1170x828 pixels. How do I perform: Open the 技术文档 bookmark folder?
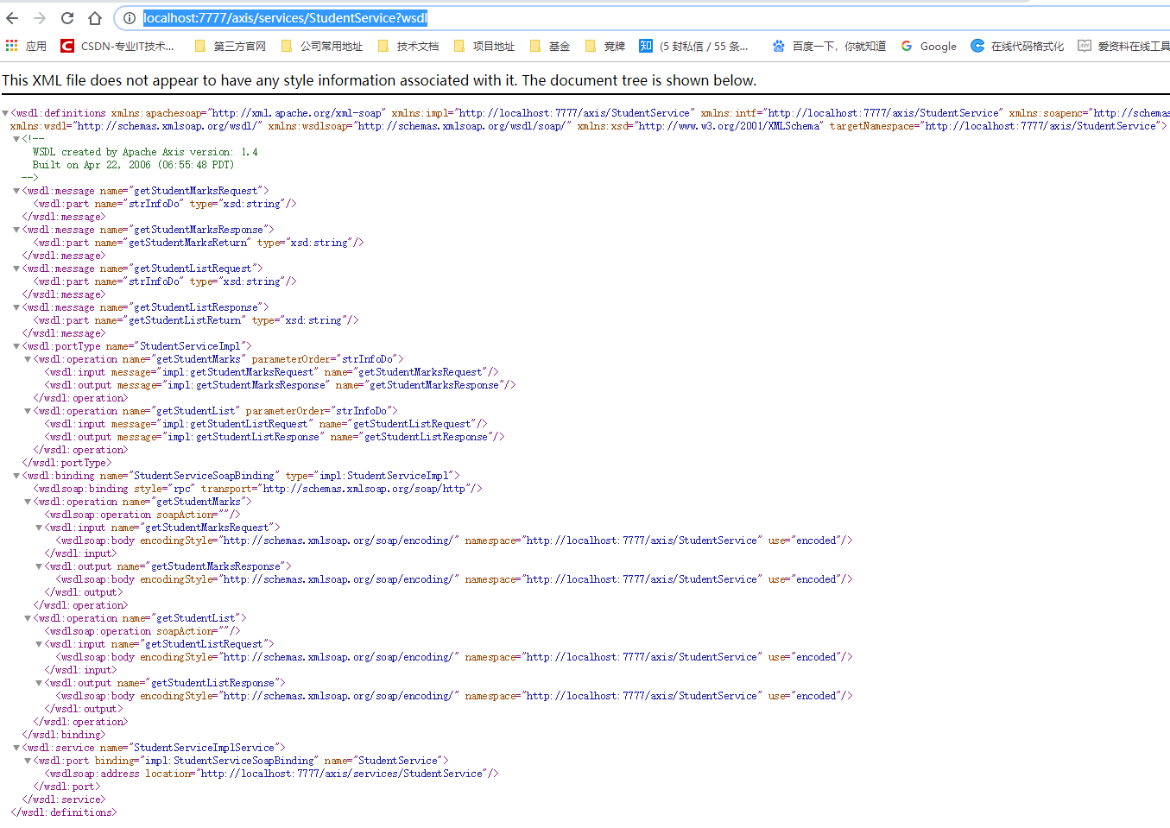point(408,46)
